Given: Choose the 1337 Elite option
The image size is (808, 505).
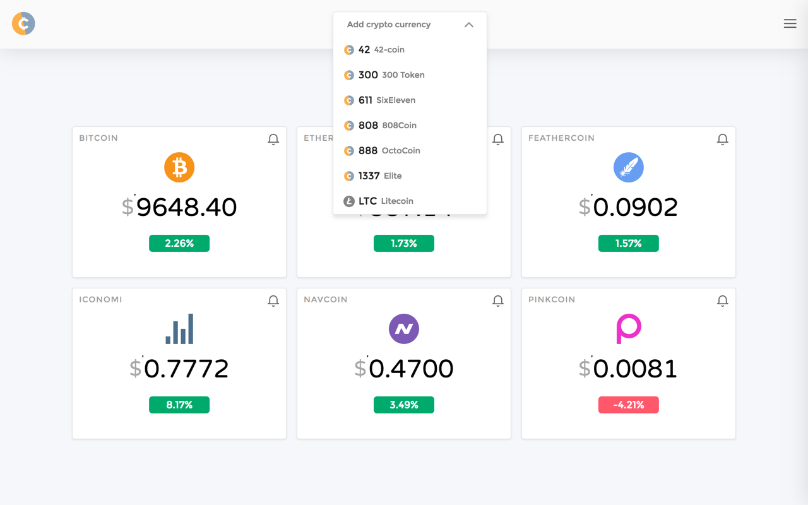Looking at the screenshot, I should (x=410, y=176).
